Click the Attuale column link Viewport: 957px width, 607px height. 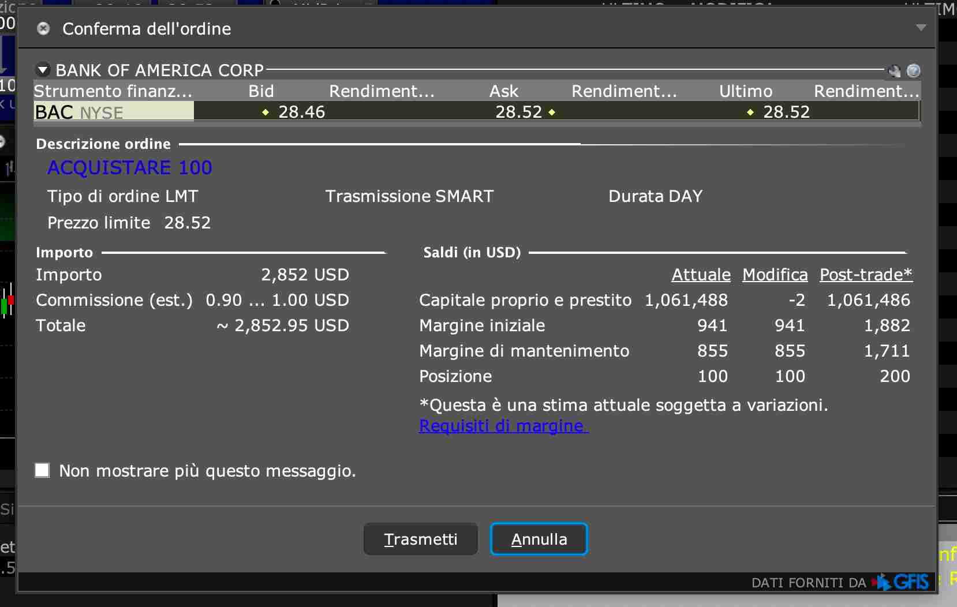[701, 275]
